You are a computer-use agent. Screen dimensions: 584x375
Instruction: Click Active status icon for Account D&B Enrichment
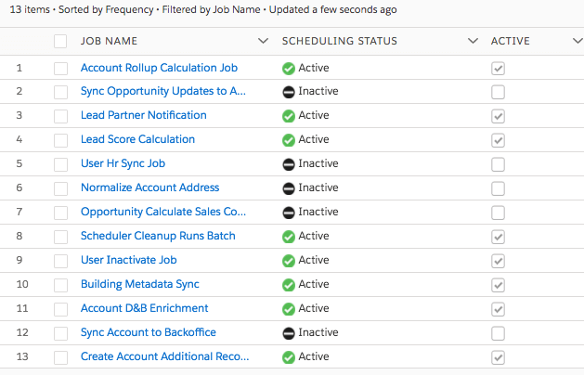click(x=289, y=309)
